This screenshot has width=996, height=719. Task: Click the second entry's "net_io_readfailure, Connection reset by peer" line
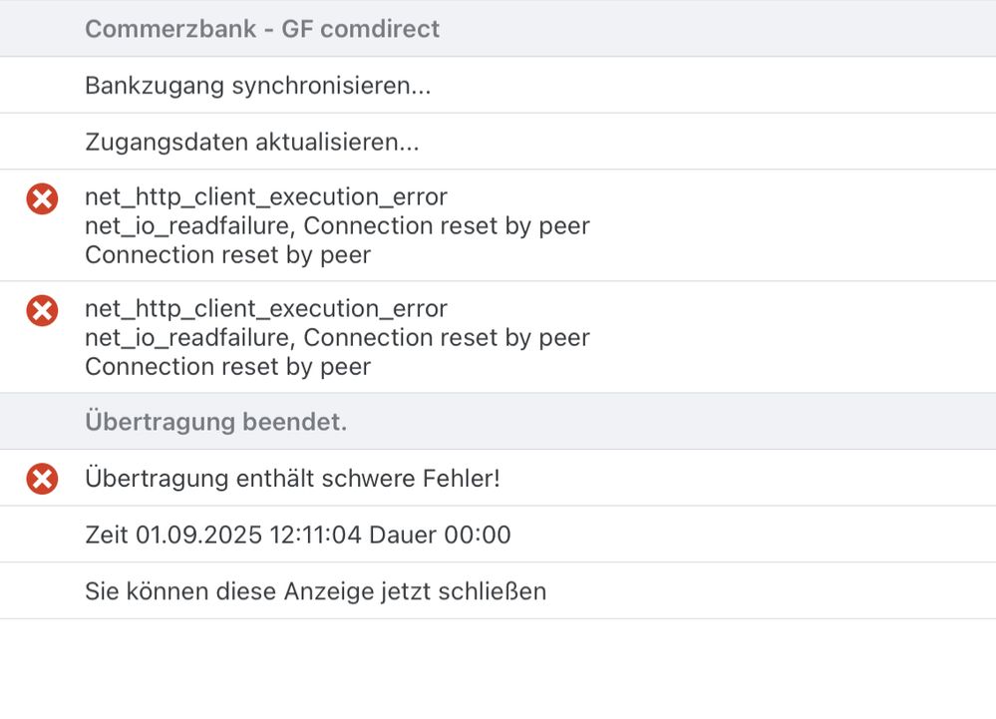(x=337, y=338)
